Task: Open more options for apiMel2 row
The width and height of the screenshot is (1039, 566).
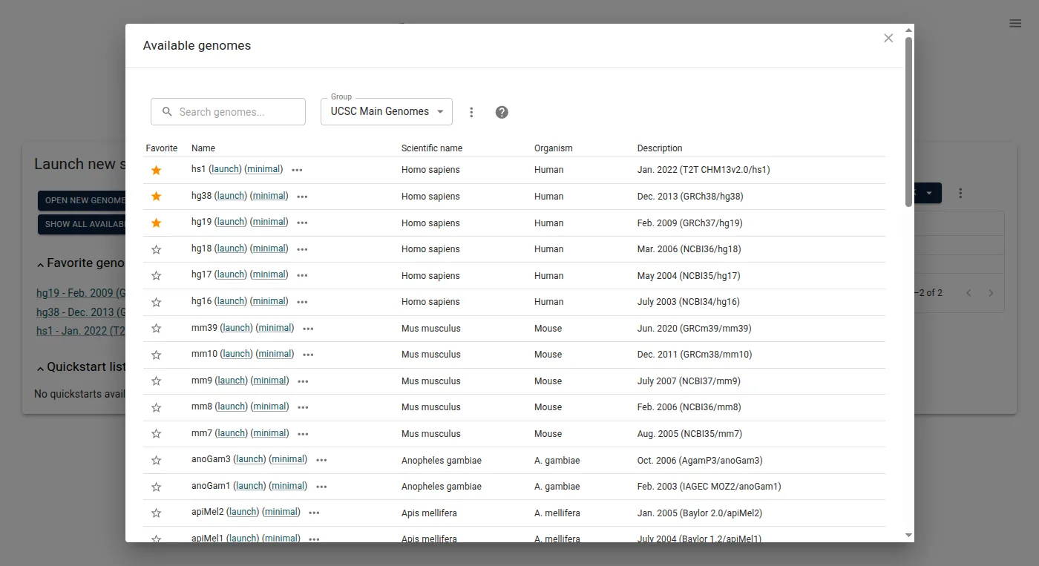Action: (x=314, y=513)
